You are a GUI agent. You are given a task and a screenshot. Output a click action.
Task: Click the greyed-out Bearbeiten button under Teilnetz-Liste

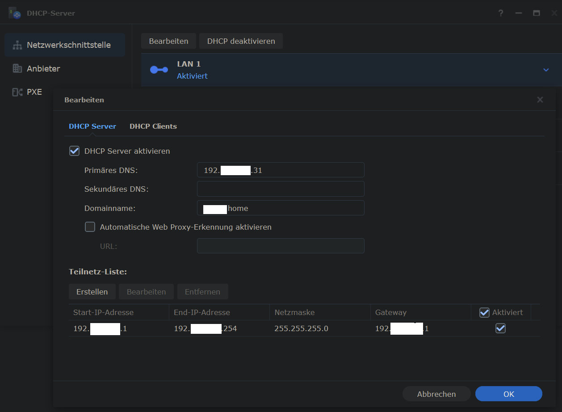[147, 292]
